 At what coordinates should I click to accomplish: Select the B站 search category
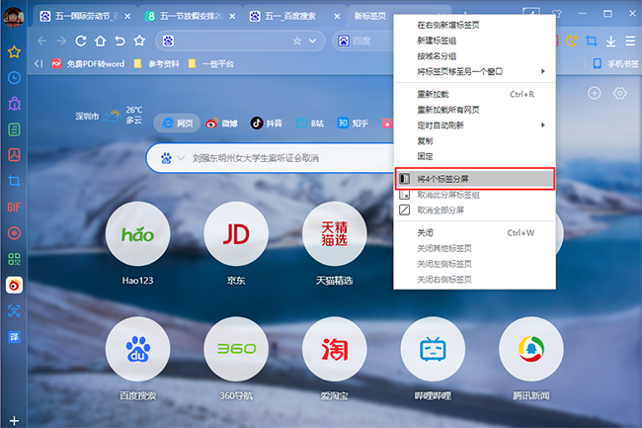pos(309,123)
